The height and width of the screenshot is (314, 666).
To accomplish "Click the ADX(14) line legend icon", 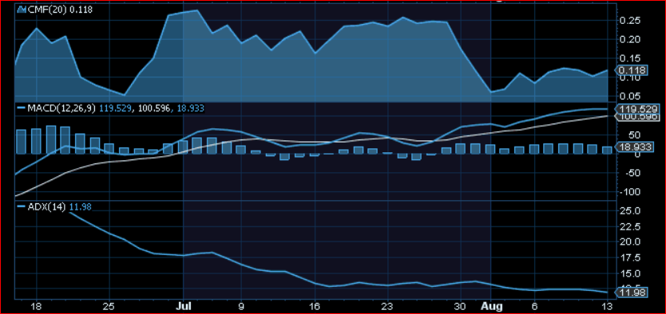I will (22, 206).
